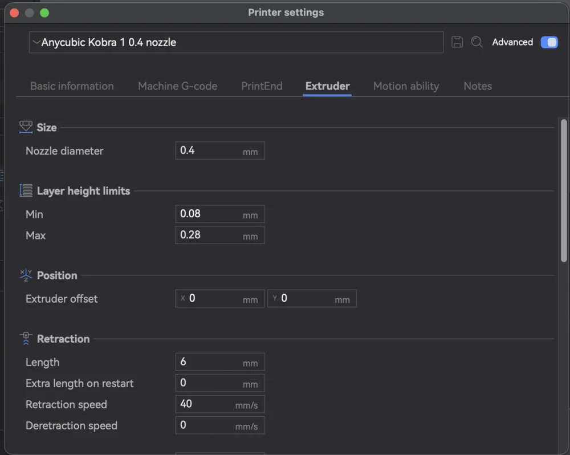The image size is (570, 455).
Task: Click the Position section heading
Action: pos(57,276)
